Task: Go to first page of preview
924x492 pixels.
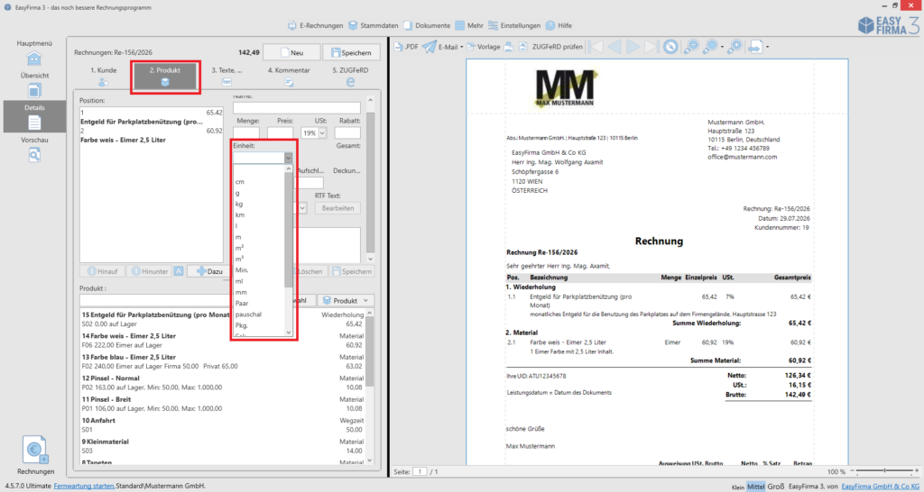Action: point(596,47)
